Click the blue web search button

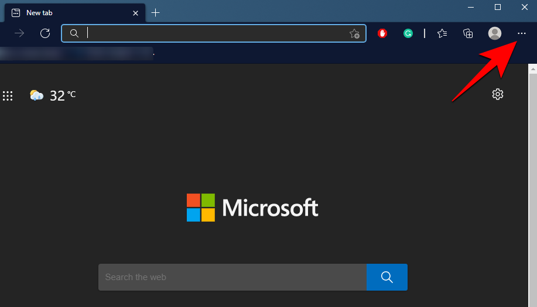(387, 277)
